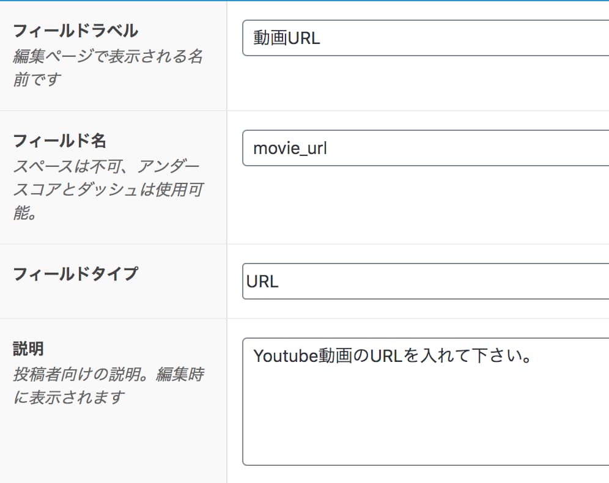Click the word Youtube in the description
Image resolution: width=609 pixels, height=483 pixels.
pyautogui.click(x=285, y=356)
